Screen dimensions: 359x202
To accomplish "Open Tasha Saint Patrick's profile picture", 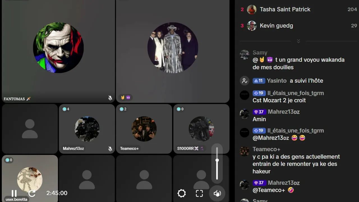I will [x=252, y=10].
